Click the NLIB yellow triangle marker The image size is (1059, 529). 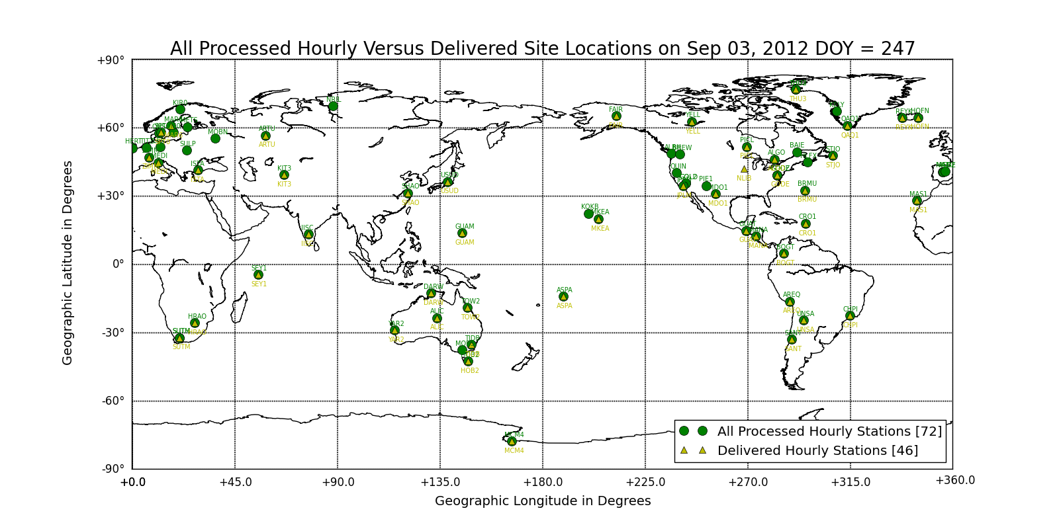[x=744, y=169]
